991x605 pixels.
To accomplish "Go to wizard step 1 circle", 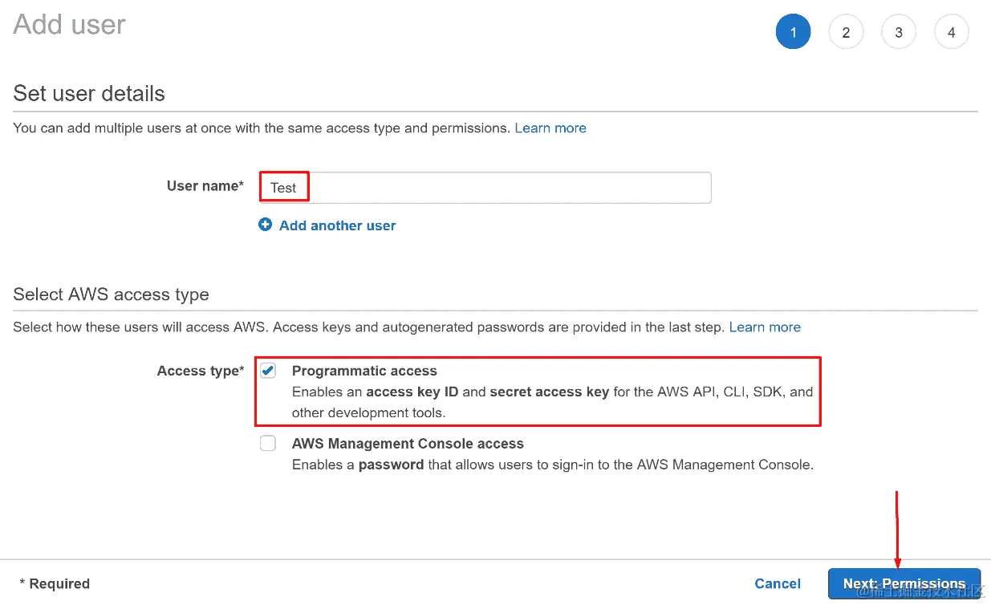I will pos(794,32).
